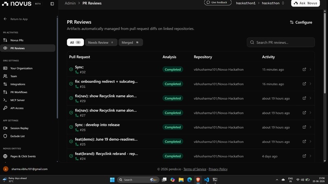Click hackathon1 organization breadcrumb
The width and height of the screenshot is (328, 184).
pos(245,3)
